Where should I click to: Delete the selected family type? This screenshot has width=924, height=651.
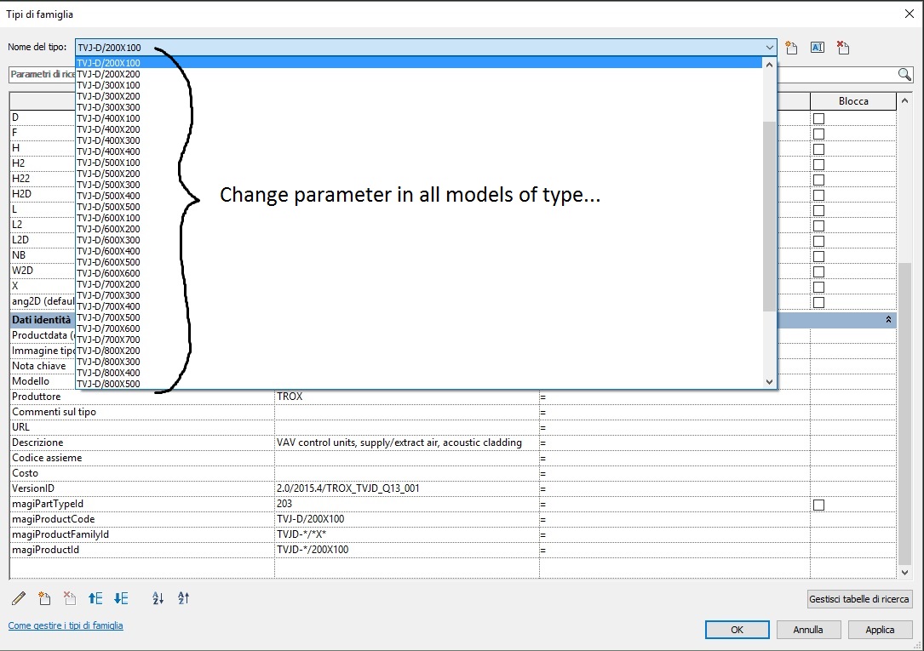tap(842, 48)
